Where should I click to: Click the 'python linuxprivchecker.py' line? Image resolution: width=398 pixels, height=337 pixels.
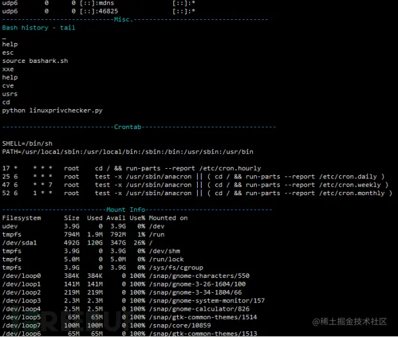tap(52, 110)
